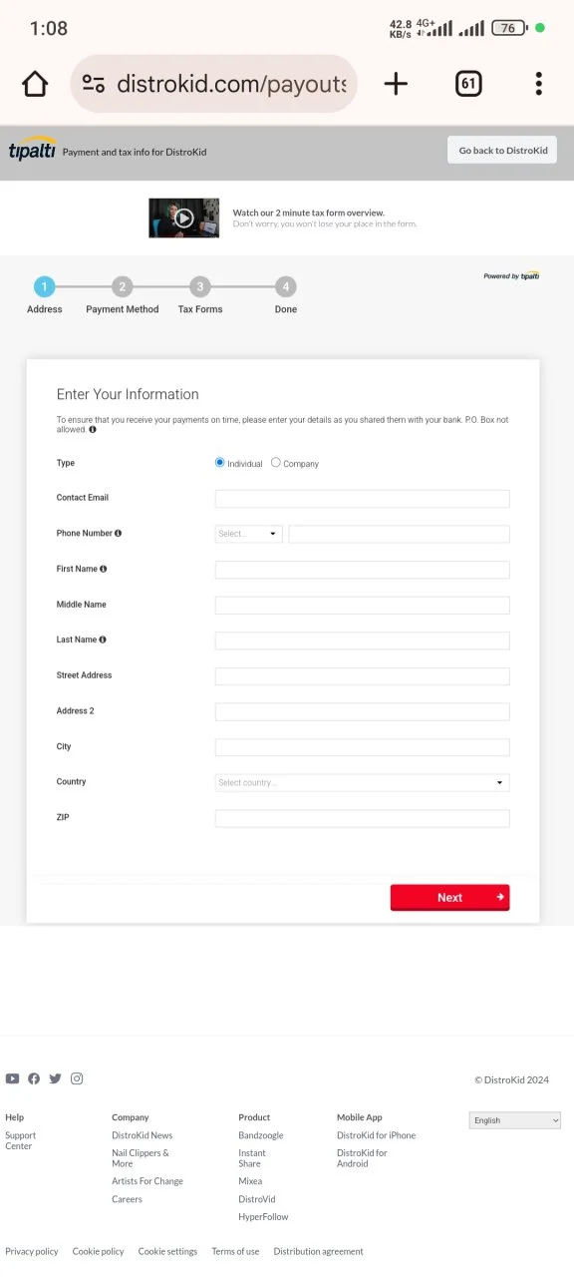
Task: Open the DistroKid News footer link
Action: 142,1135
